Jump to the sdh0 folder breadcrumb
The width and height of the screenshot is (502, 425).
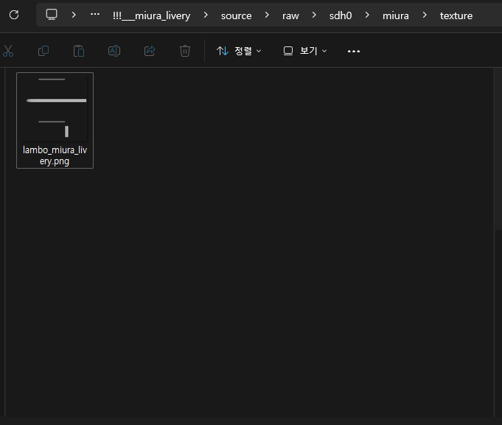[x=342, y=15]
